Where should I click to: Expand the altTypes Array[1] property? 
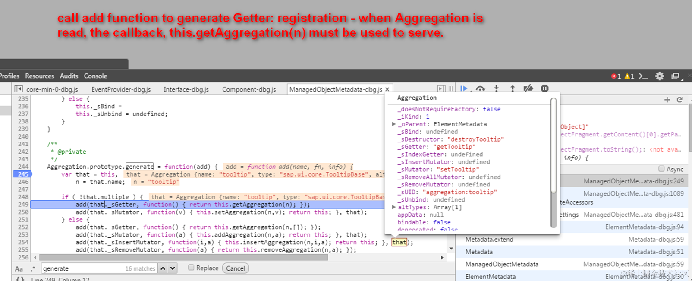tap(393, 207)
